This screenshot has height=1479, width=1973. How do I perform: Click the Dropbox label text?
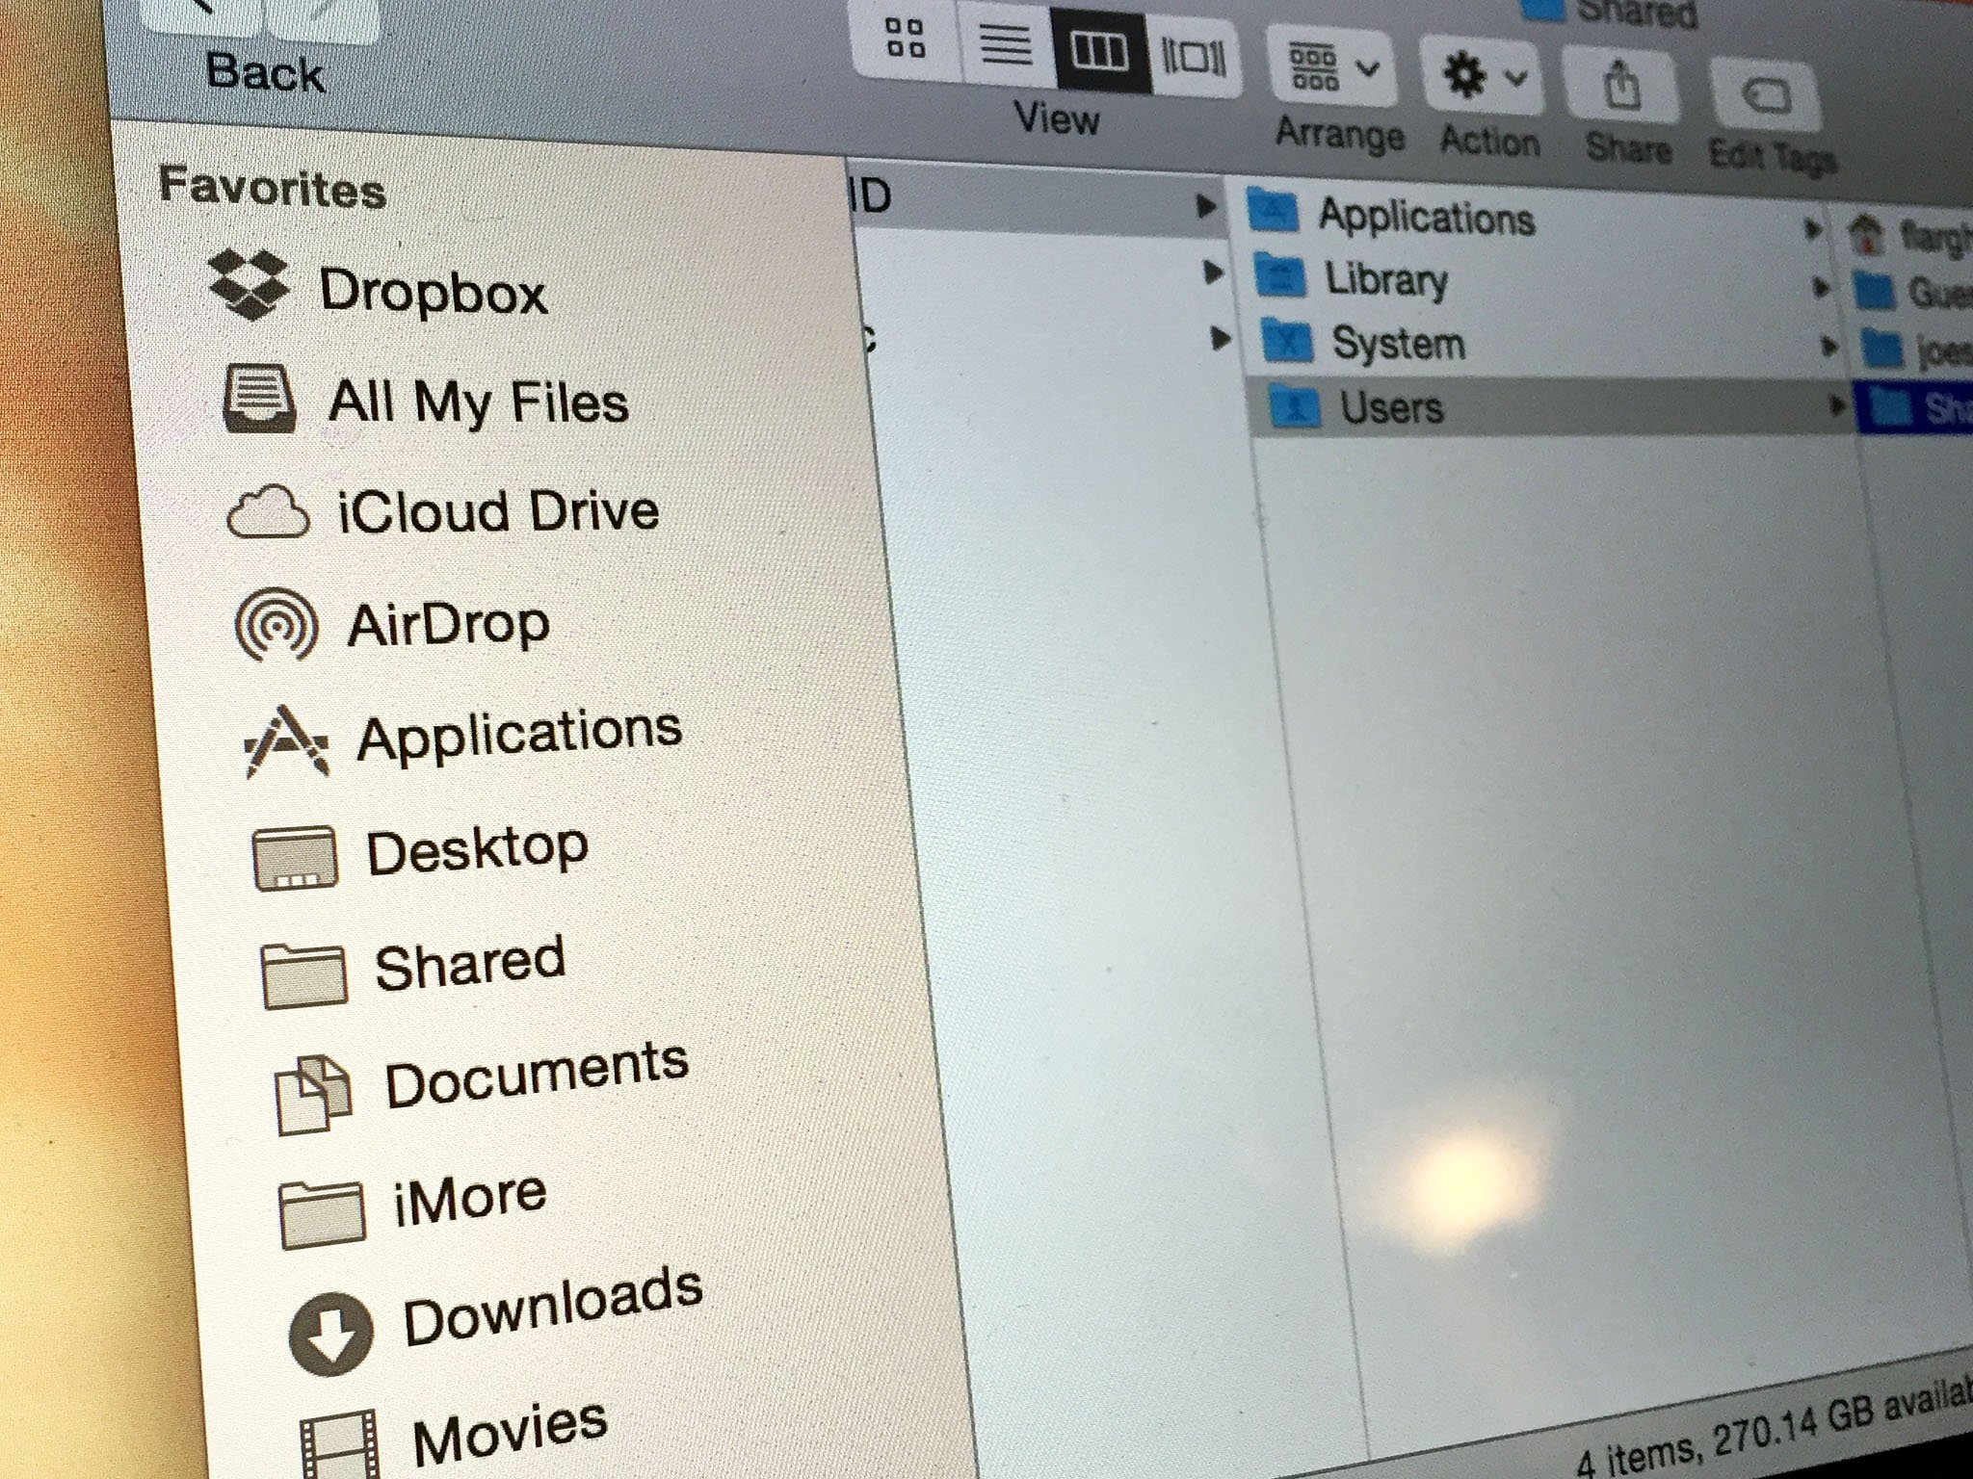pyautogui.click(x=434, y=291)
